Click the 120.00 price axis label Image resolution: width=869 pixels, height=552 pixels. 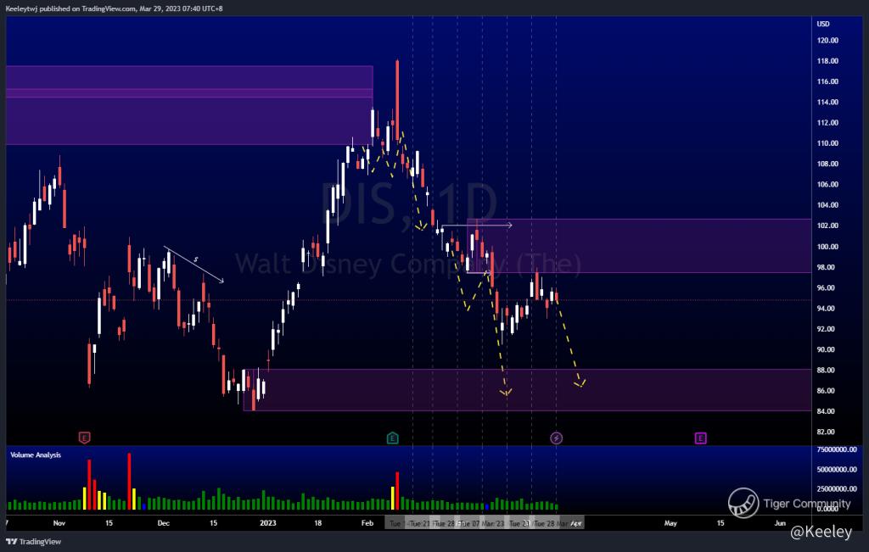point(827,41)
